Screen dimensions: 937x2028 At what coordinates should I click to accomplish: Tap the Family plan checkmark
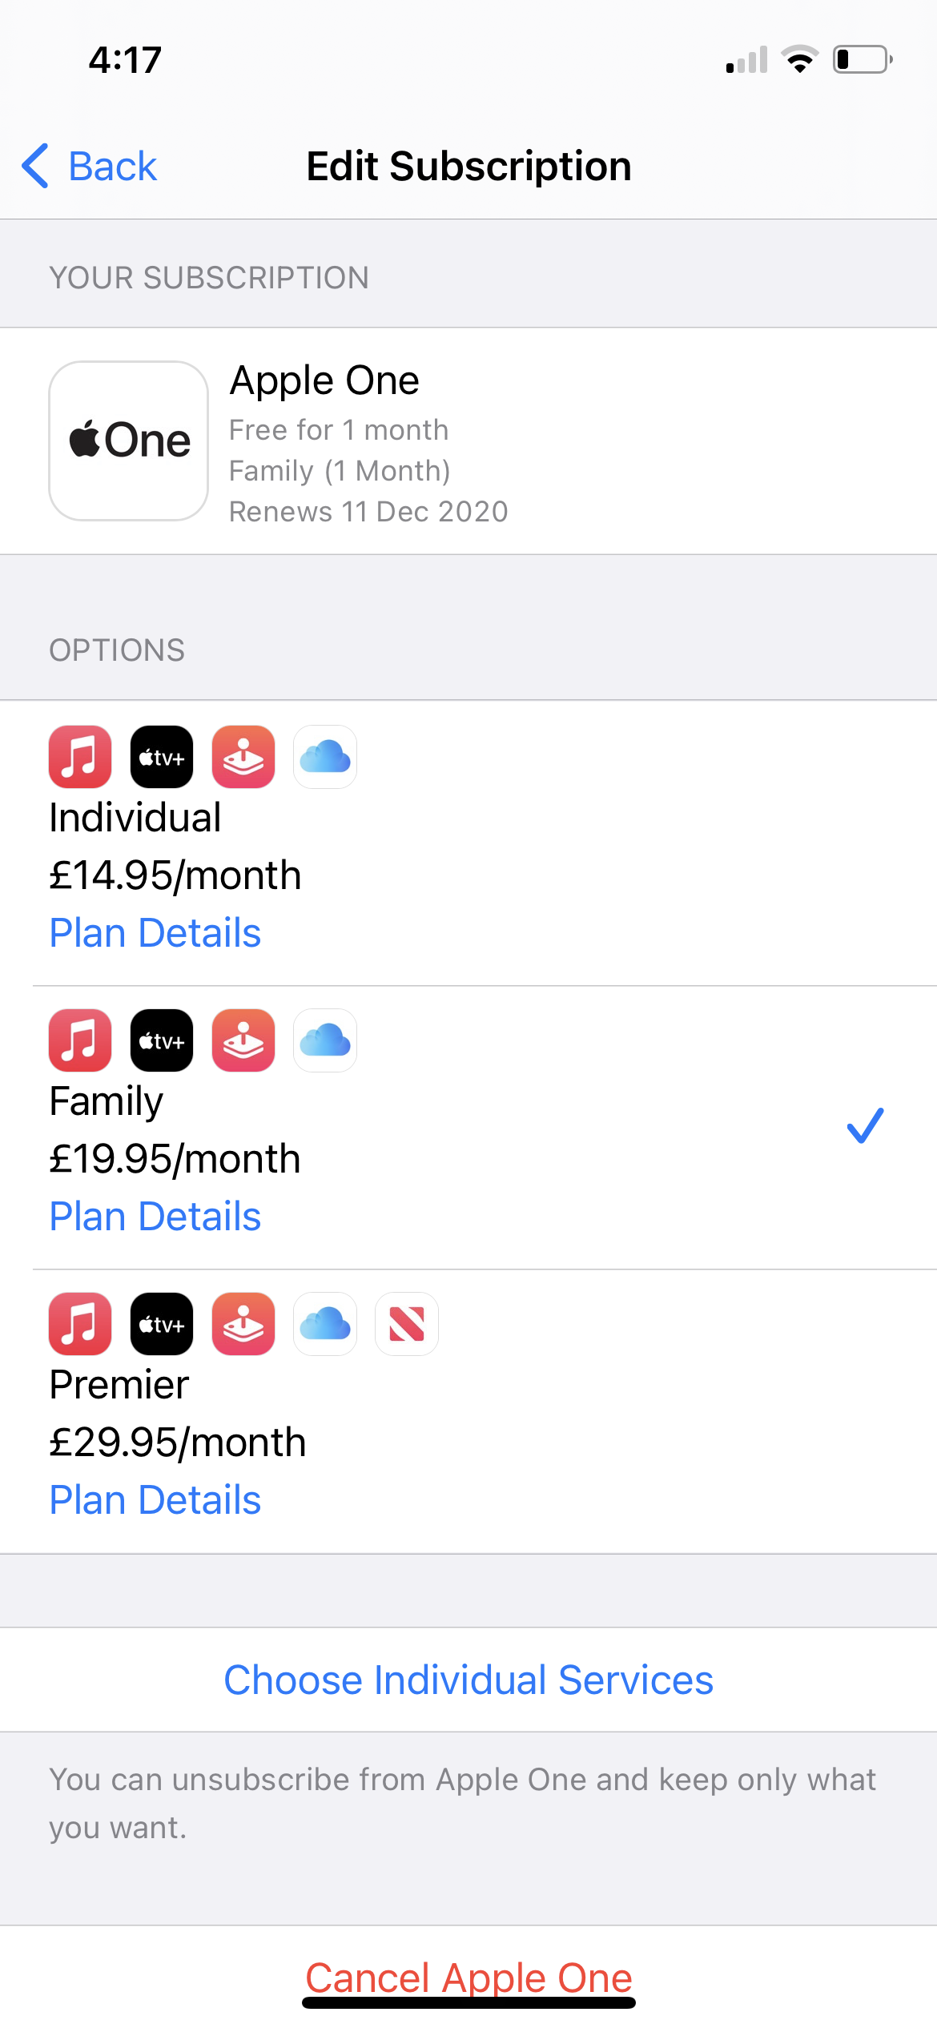click(x=865, y=1125)
